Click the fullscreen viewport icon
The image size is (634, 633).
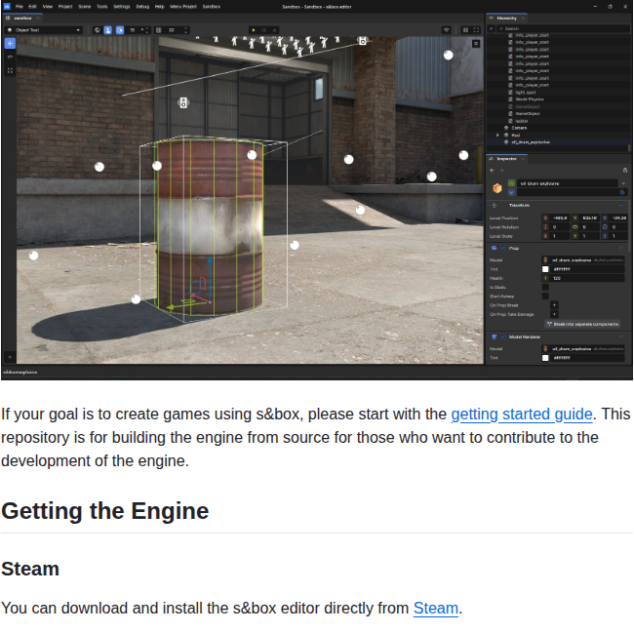(x=476, y=30)
